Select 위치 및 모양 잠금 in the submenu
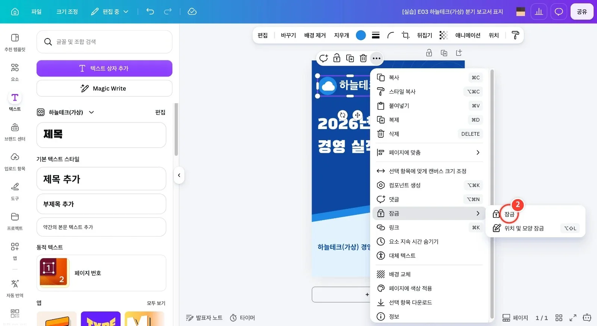This screenshot has height=326, width=597. (x=535, y=228)
